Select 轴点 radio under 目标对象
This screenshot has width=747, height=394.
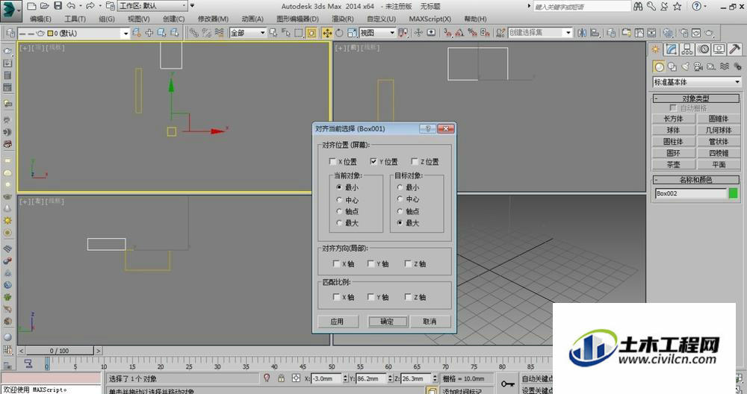click(x=400, y=211)
